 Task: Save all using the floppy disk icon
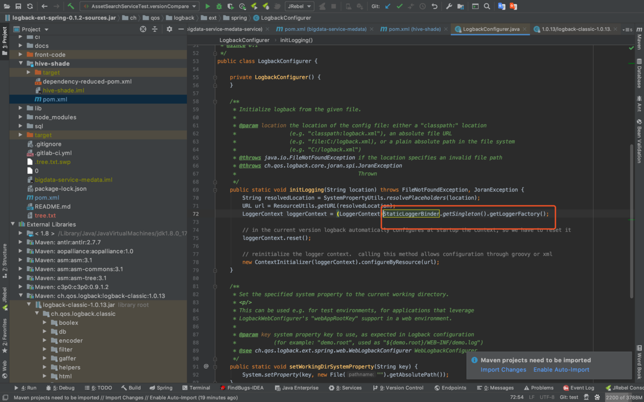click(x=18, y=6)
